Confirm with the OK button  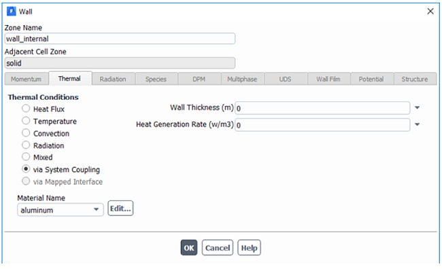189,247
